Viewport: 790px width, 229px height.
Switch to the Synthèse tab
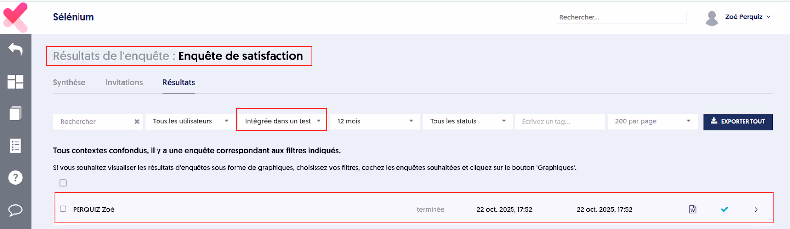tap(69, 83)
